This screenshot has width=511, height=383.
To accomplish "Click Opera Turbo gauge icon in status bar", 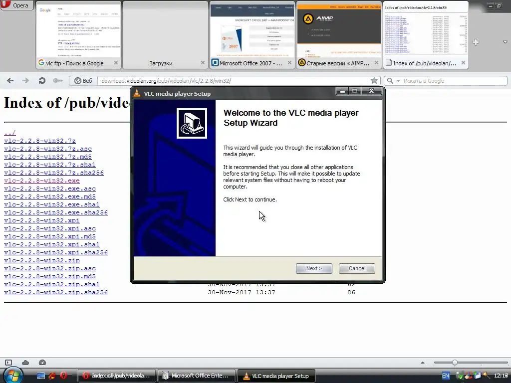I will [x=42, y=363].
